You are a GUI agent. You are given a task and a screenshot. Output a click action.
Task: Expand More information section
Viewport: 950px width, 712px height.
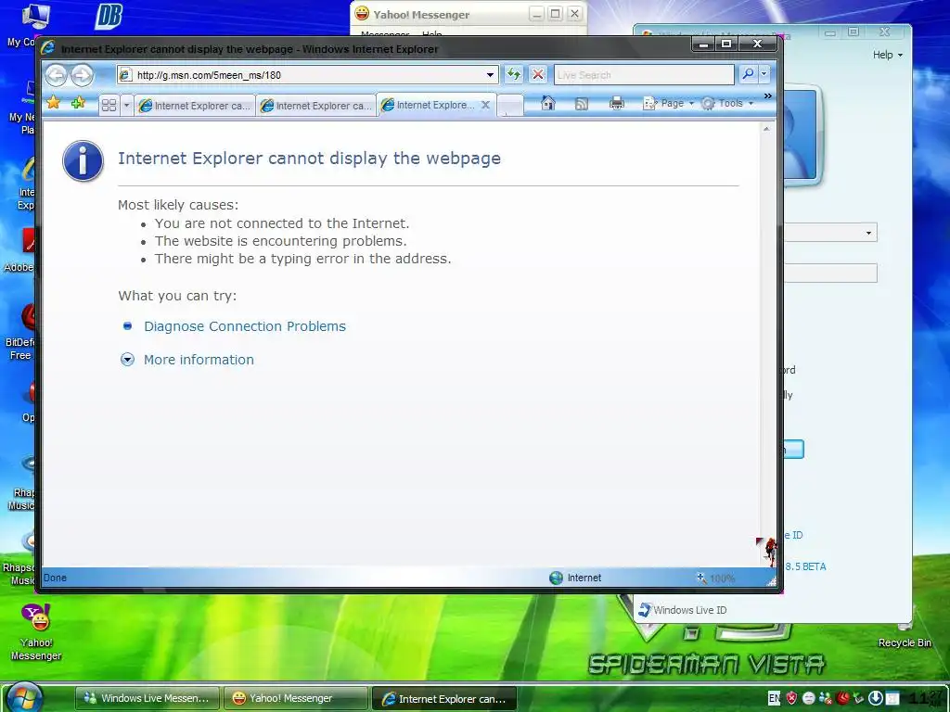127,360
